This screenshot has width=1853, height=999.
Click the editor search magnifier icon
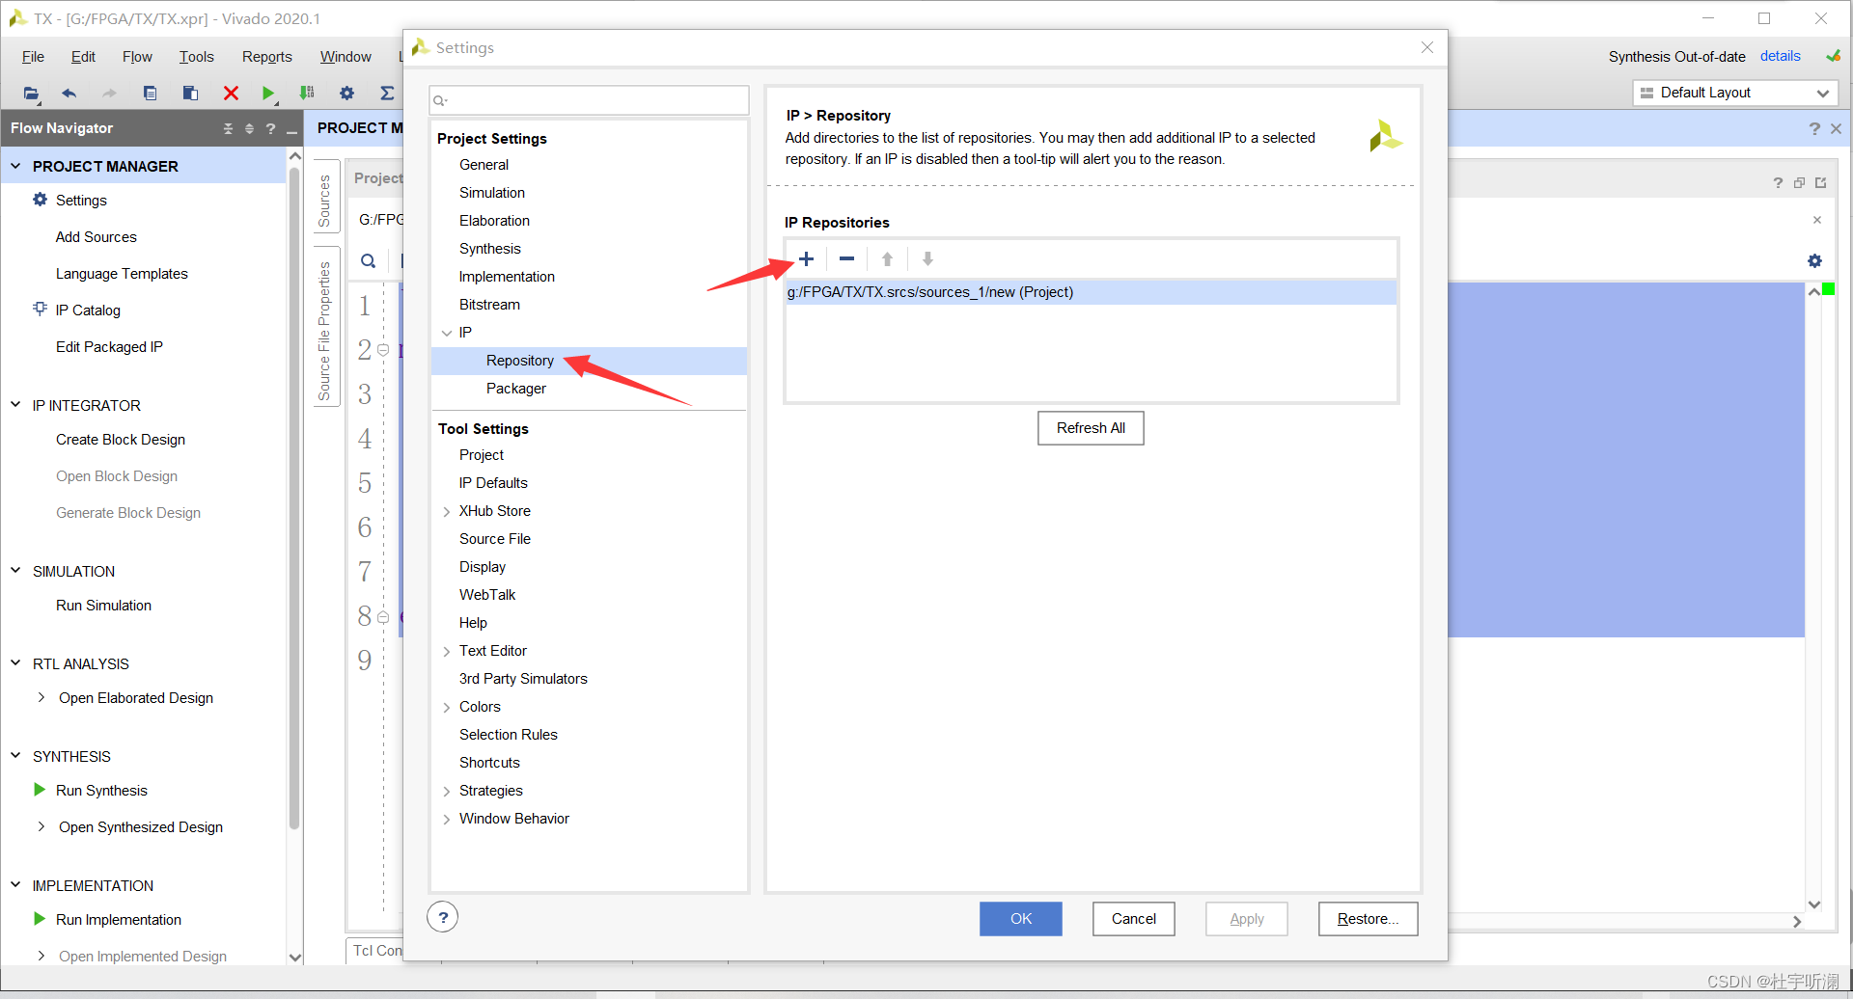pos(368,261)
